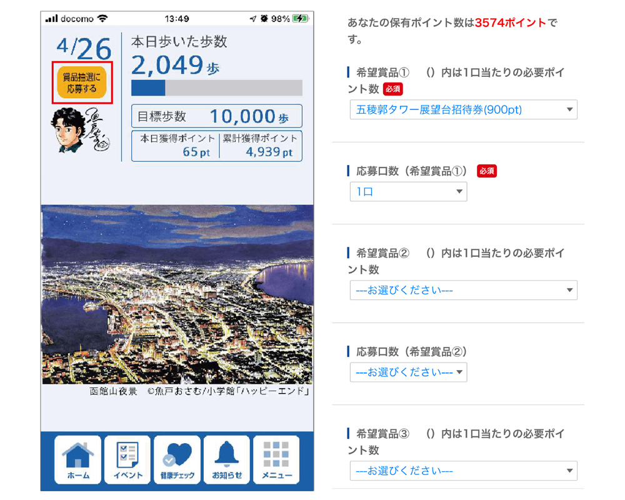Tap the Wi-Fi icon in status bar
The image size is (625, 500).
coord(103,18)
